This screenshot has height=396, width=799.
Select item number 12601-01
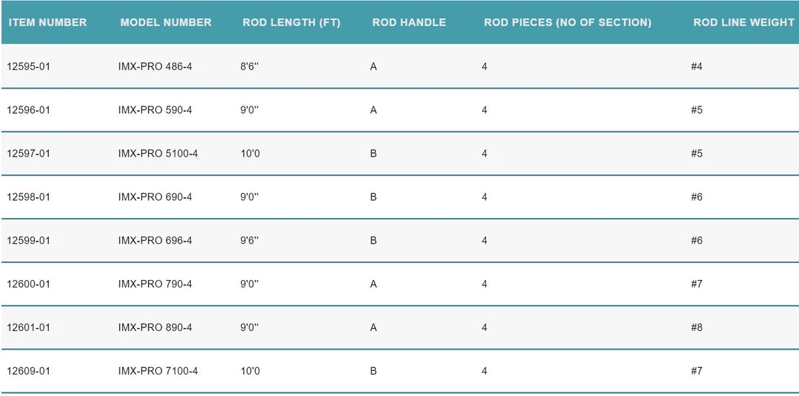tap(29, 327)
